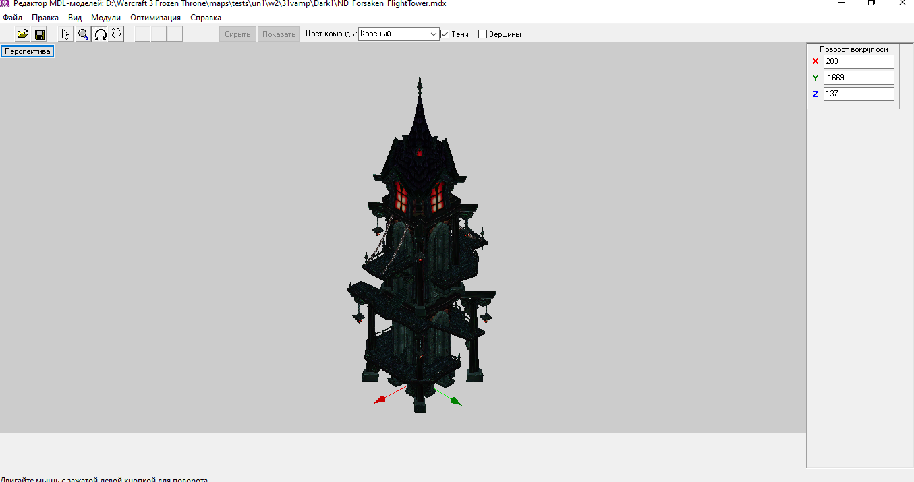Focus the Z rotation field 137

tap(859, 94)
